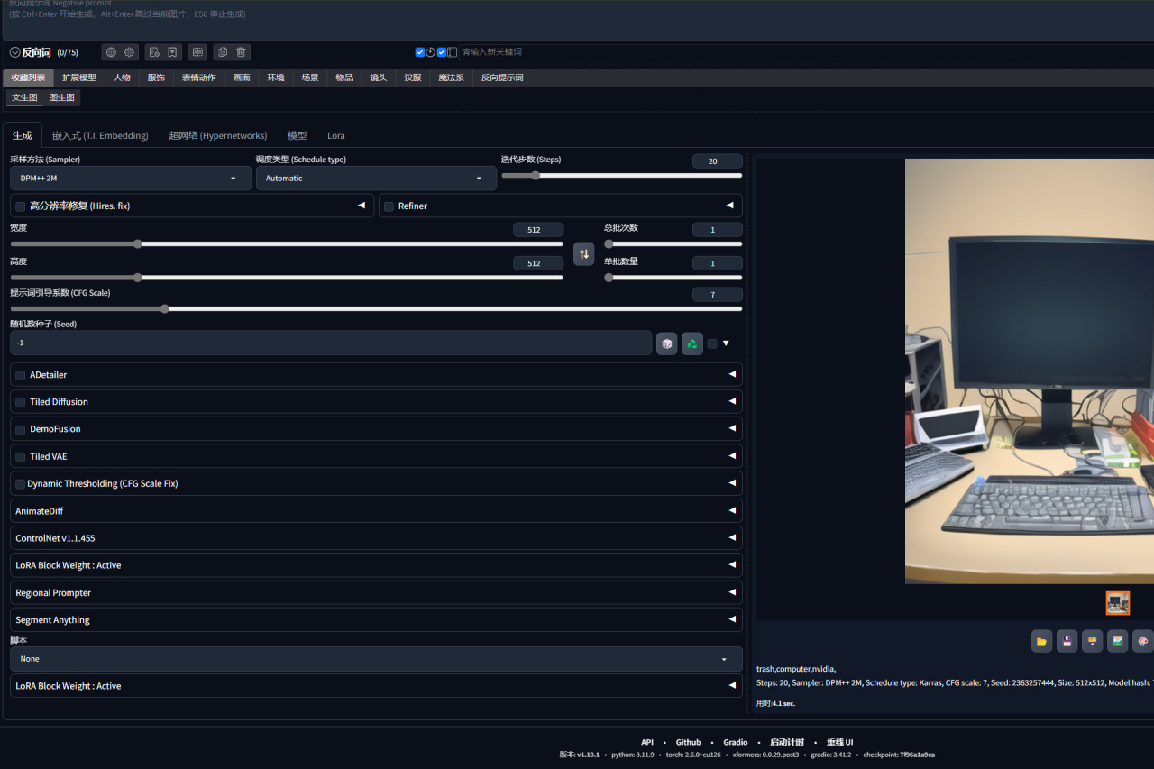Enable the Tiled VAE checkbox
Image resolution: width=1154 pixels, height=769 pixels.
(x=21, y=457)
